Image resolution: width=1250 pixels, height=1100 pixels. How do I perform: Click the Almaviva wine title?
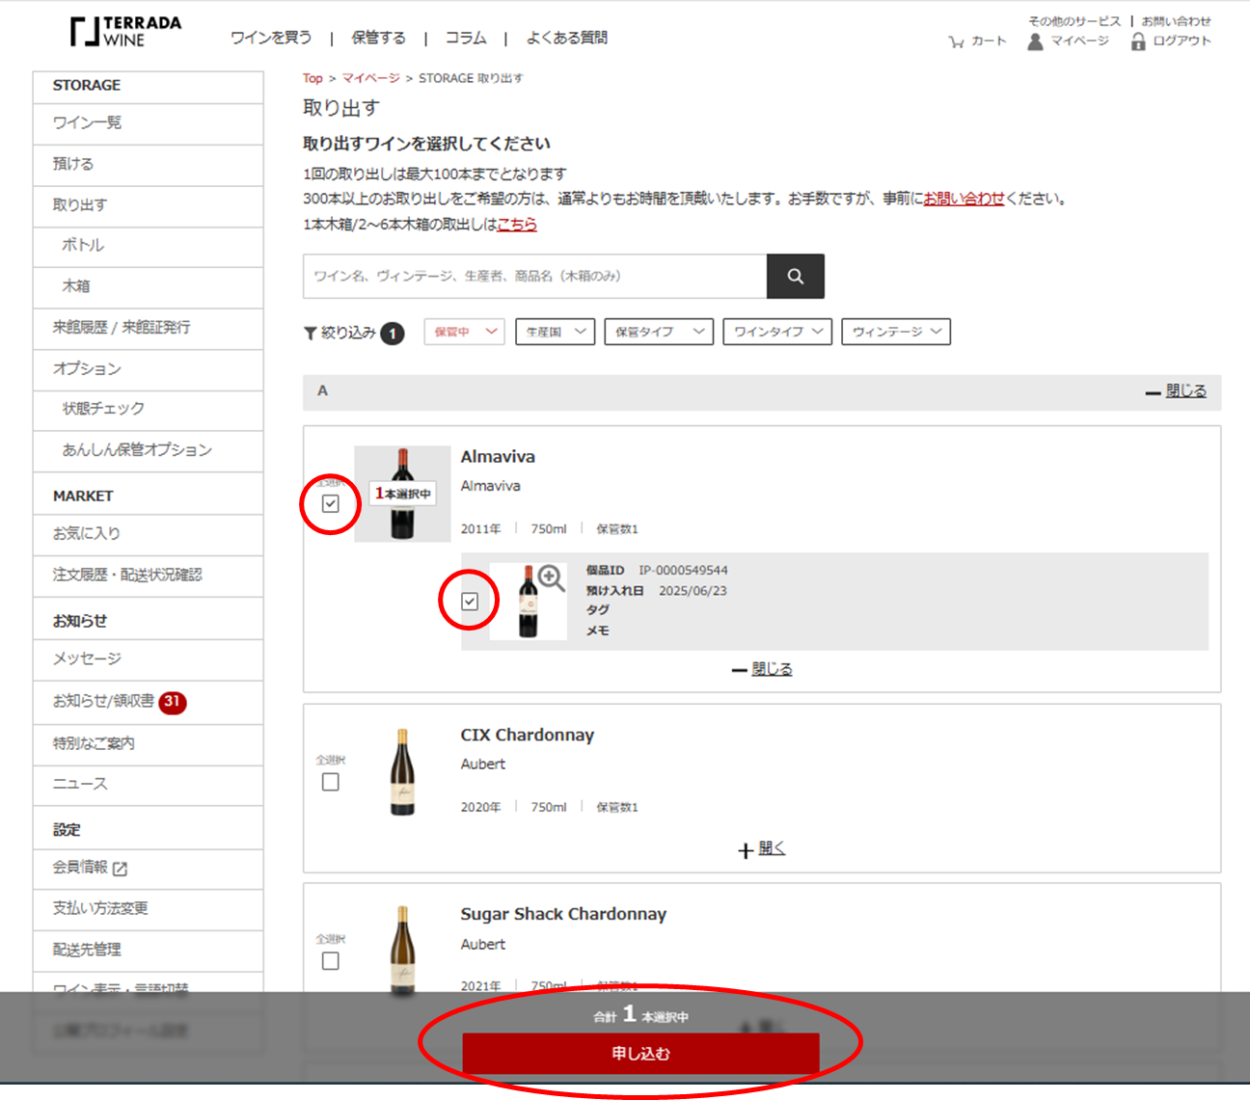(498, 457)
